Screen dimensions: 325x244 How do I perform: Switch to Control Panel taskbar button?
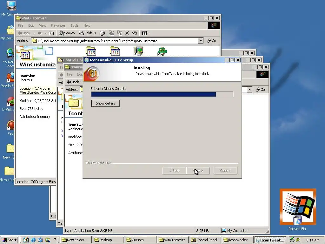[205, 240]
